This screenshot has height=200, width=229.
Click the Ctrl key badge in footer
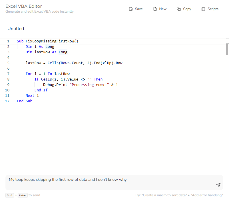(9, 195)
